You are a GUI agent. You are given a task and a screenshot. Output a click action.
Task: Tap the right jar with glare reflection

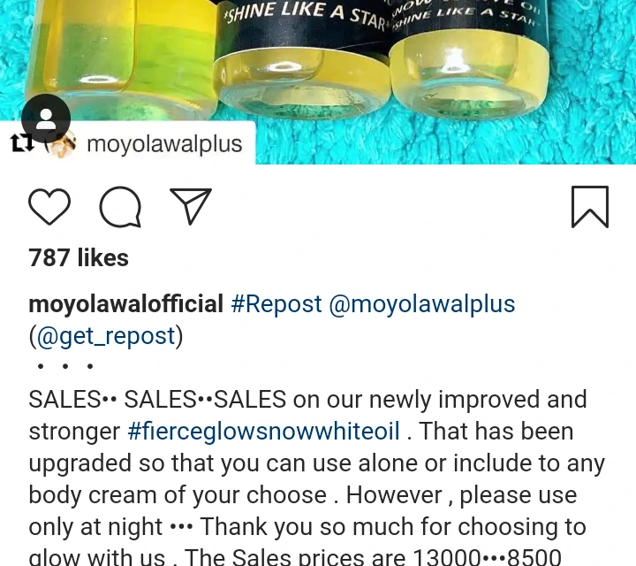[468, 61]
